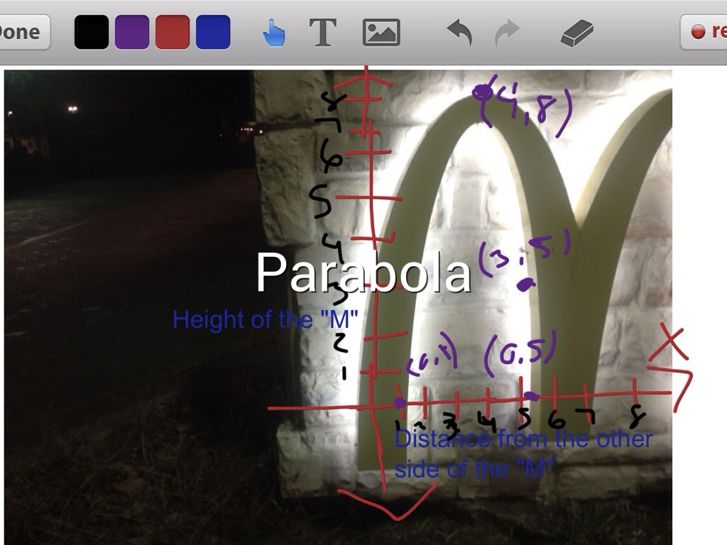Select the "Distance from the other side" caption
Viewport: 727px width, 545px height.
click(x=523, y=453)
